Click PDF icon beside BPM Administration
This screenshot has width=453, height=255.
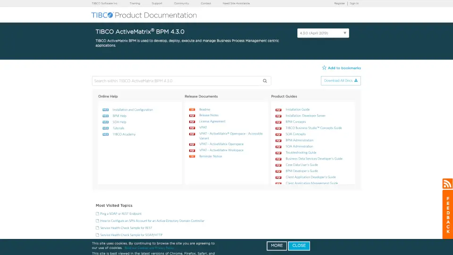click(x=278, y=141)
